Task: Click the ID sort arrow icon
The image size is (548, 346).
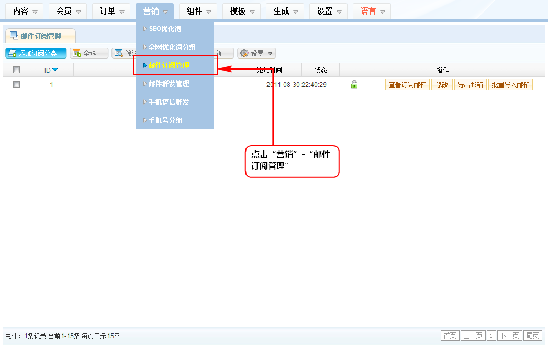Action: tap(55, 70)
